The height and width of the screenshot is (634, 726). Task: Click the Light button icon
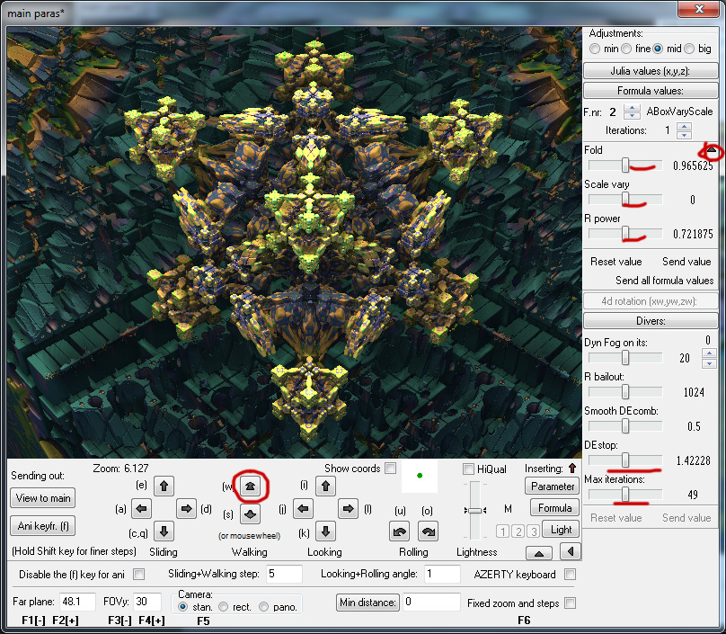pyautogui.click(x=561, y=530)
